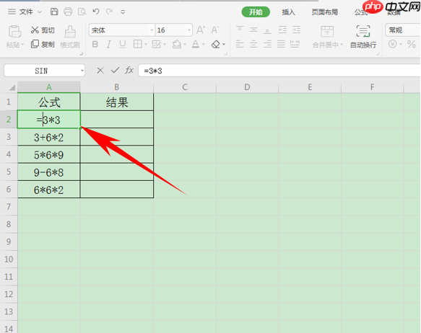Select column D header

247,87
